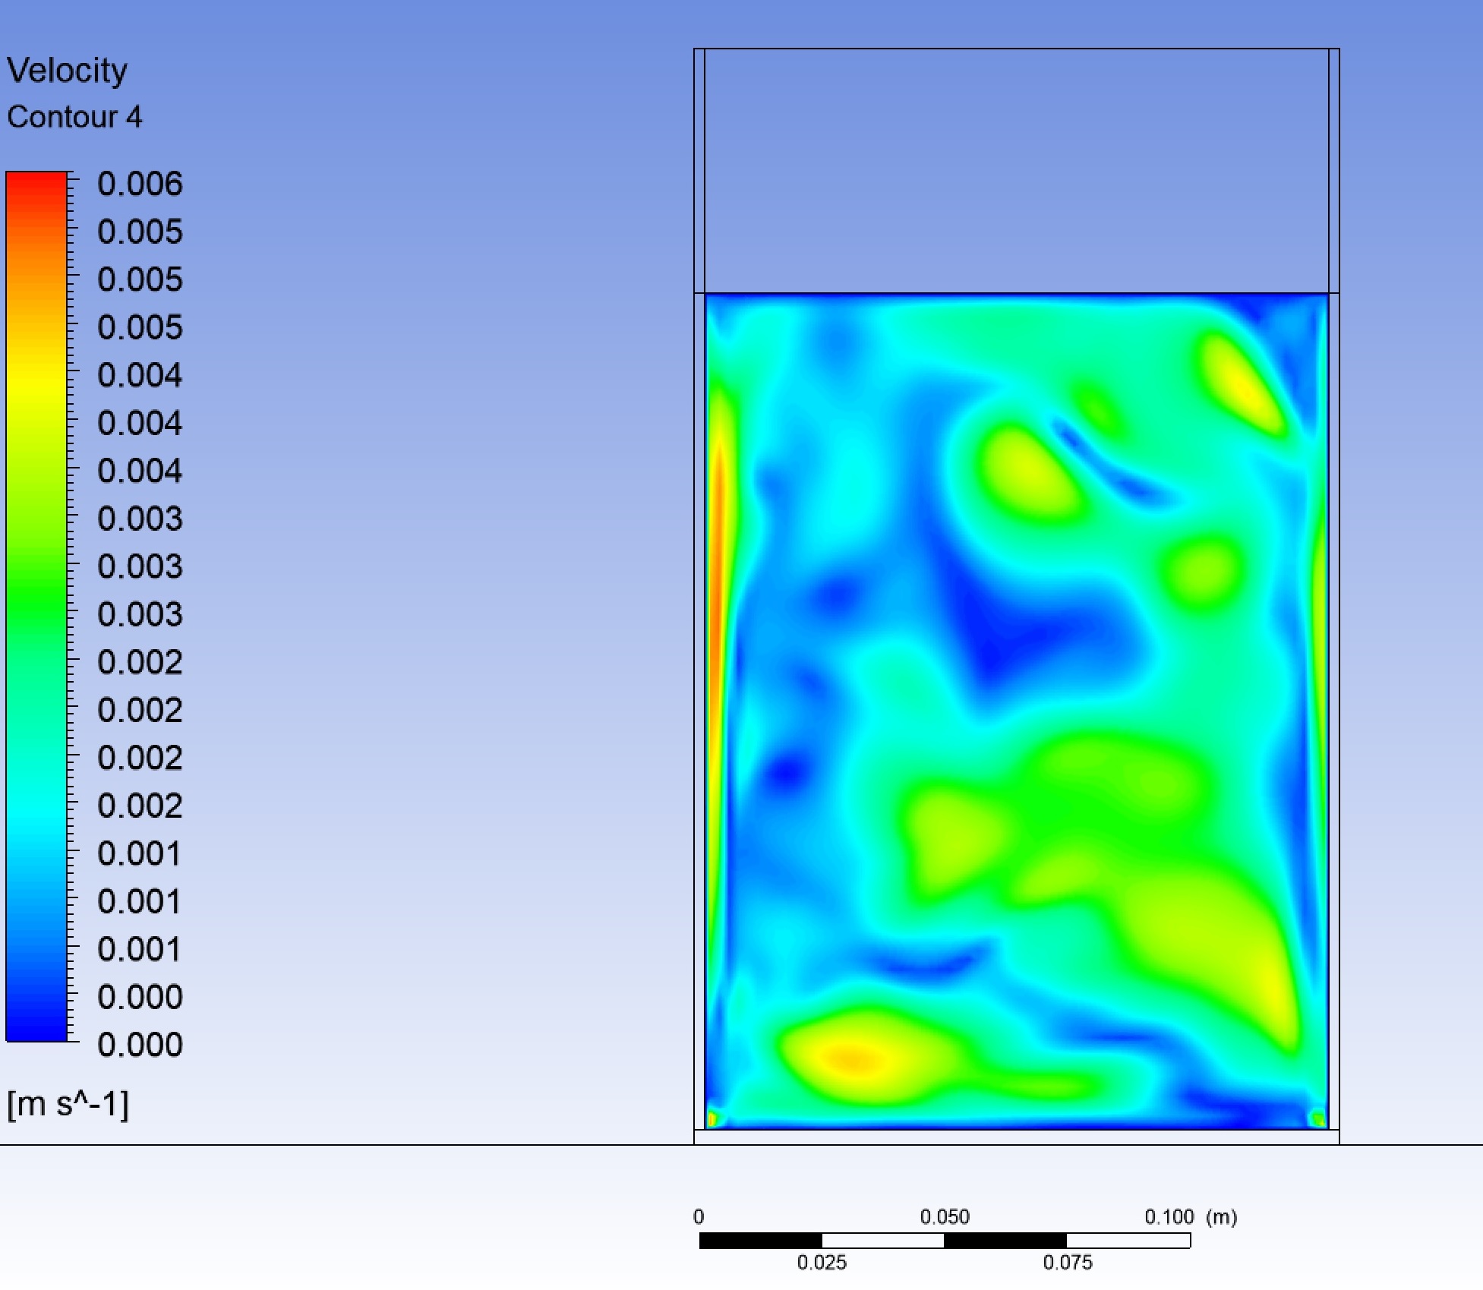Click the 0.075 scale ruler label
Screen dimensions: 1483x1290
(1067, 1263)
